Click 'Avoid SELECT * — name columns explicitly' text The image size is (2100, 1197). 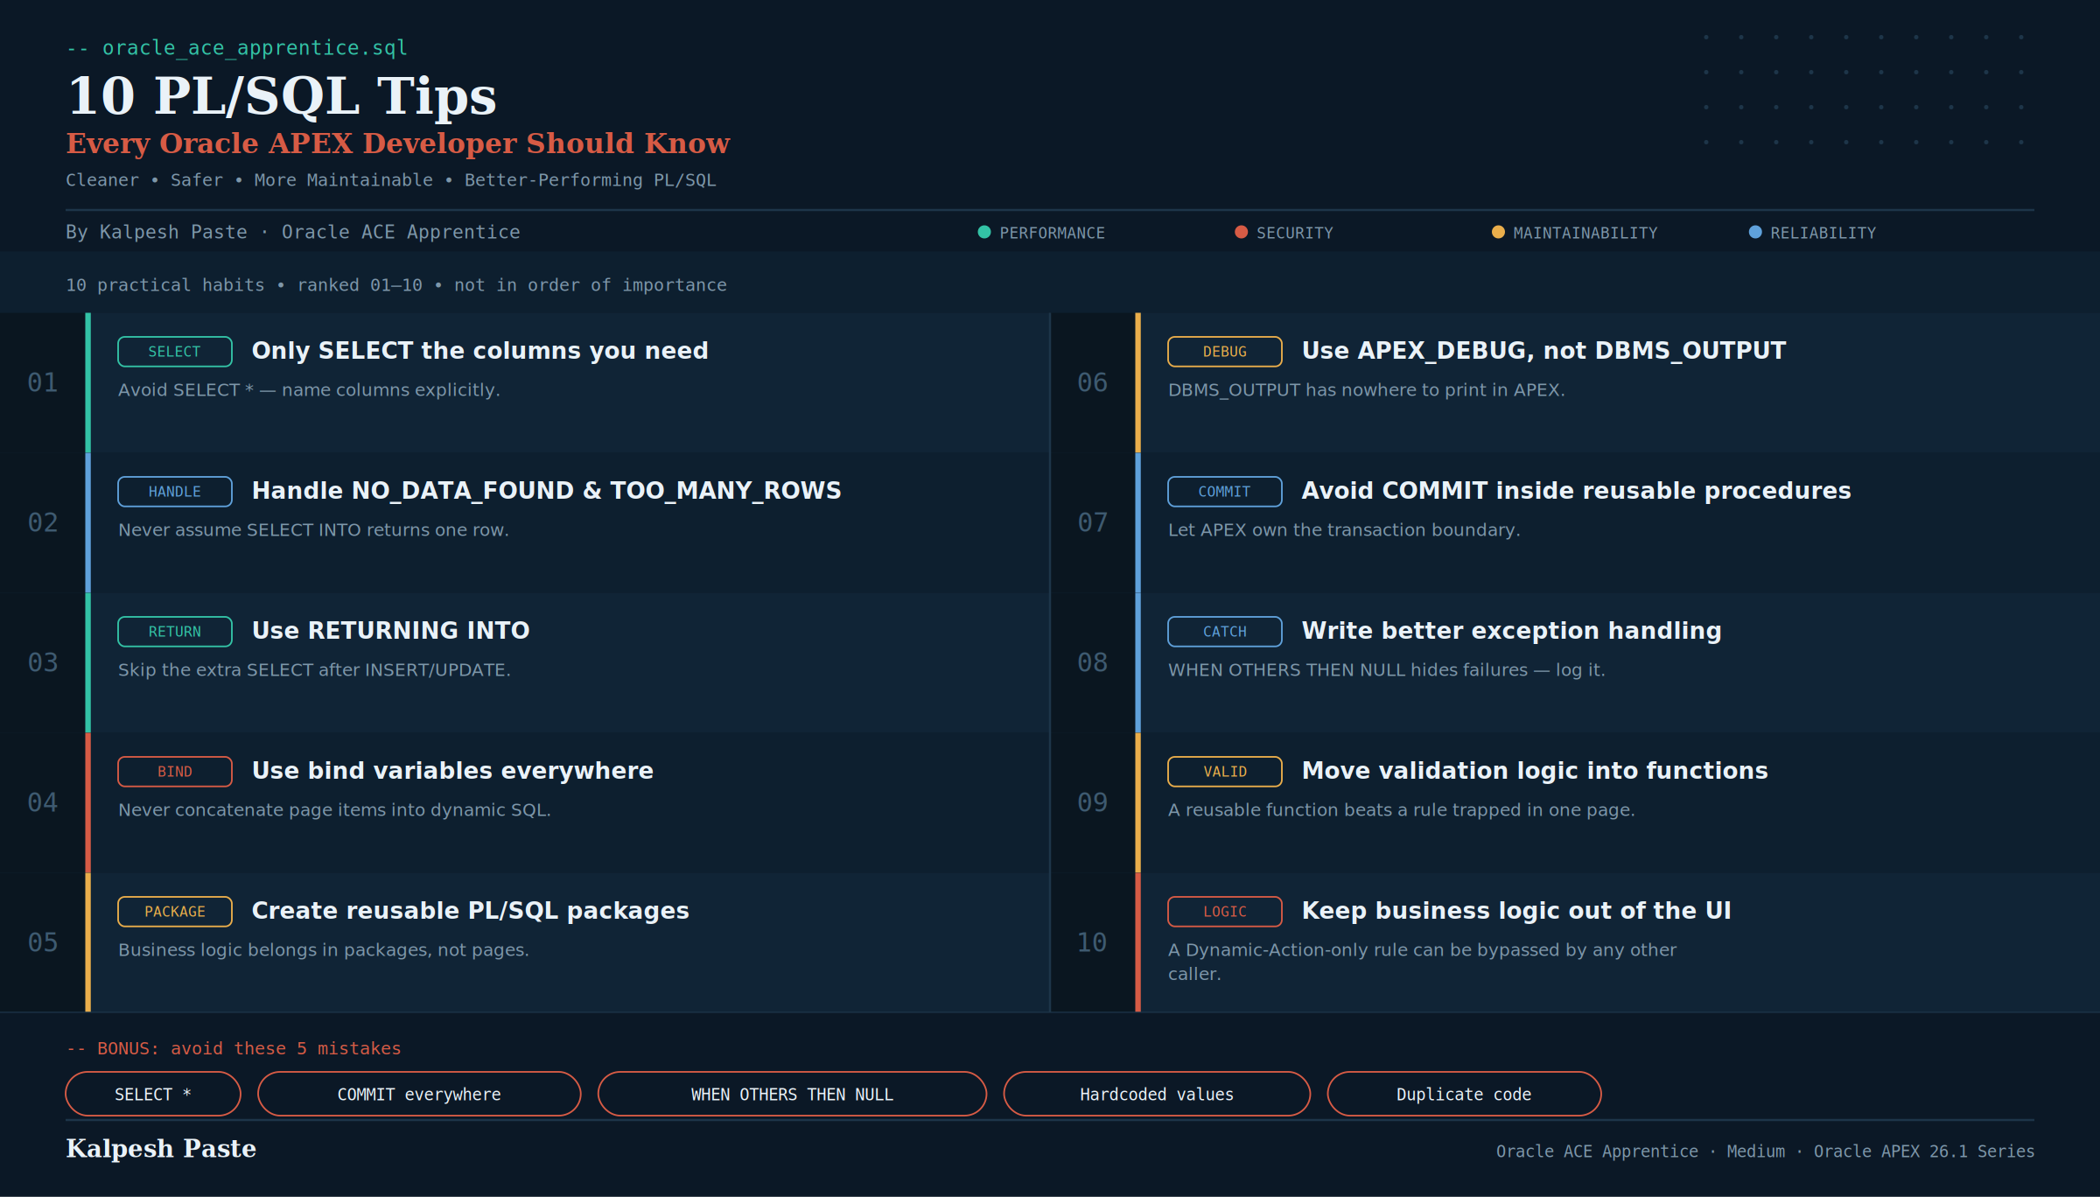tap(309, 390)
